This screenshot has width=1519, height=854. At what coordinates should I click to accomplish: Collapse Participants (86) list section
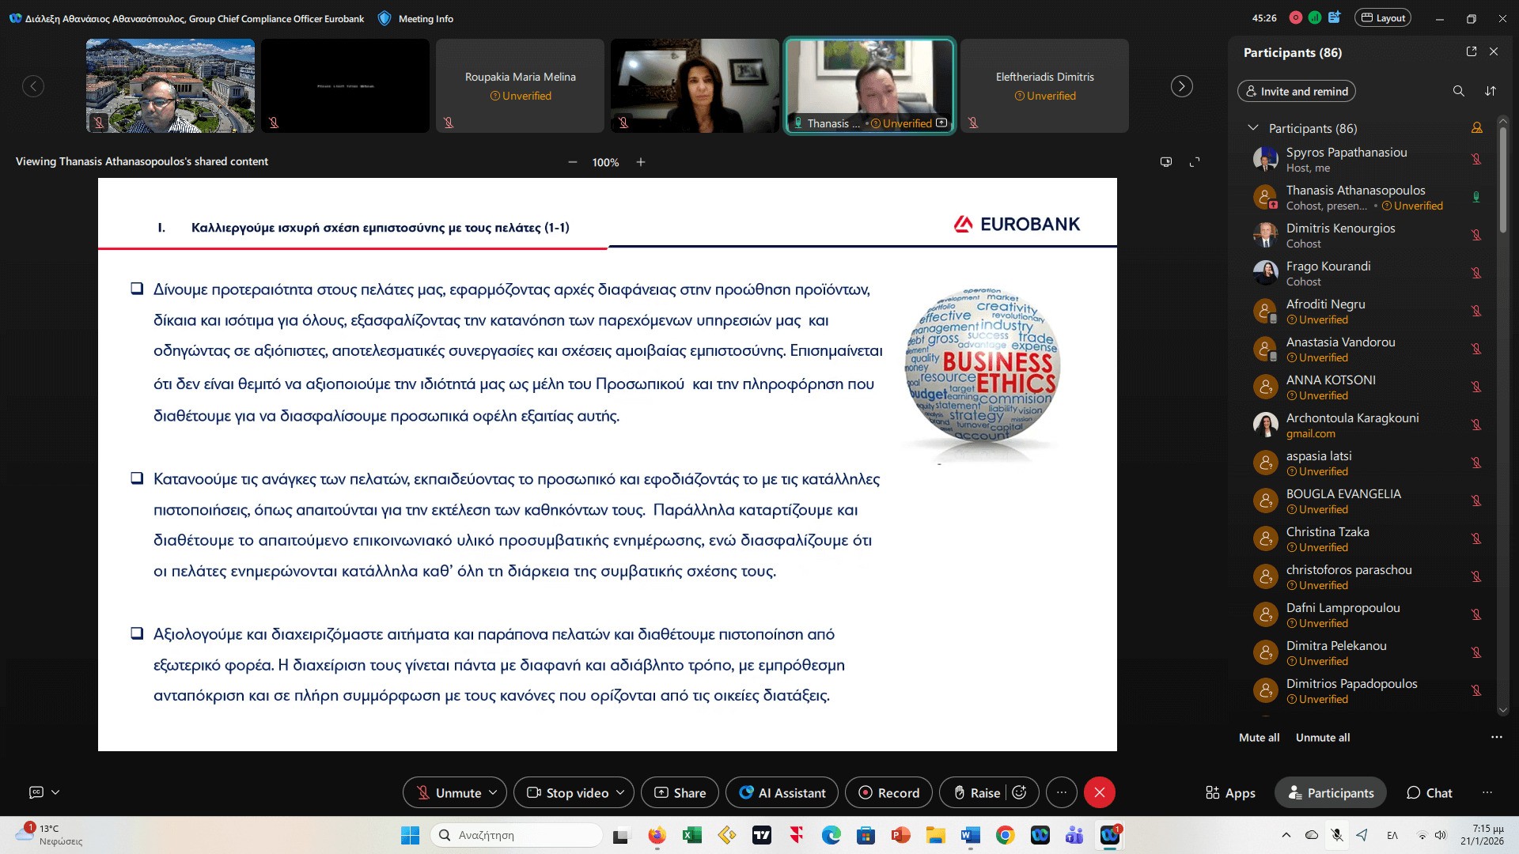pyautogui.click(x=1252, y=127)
